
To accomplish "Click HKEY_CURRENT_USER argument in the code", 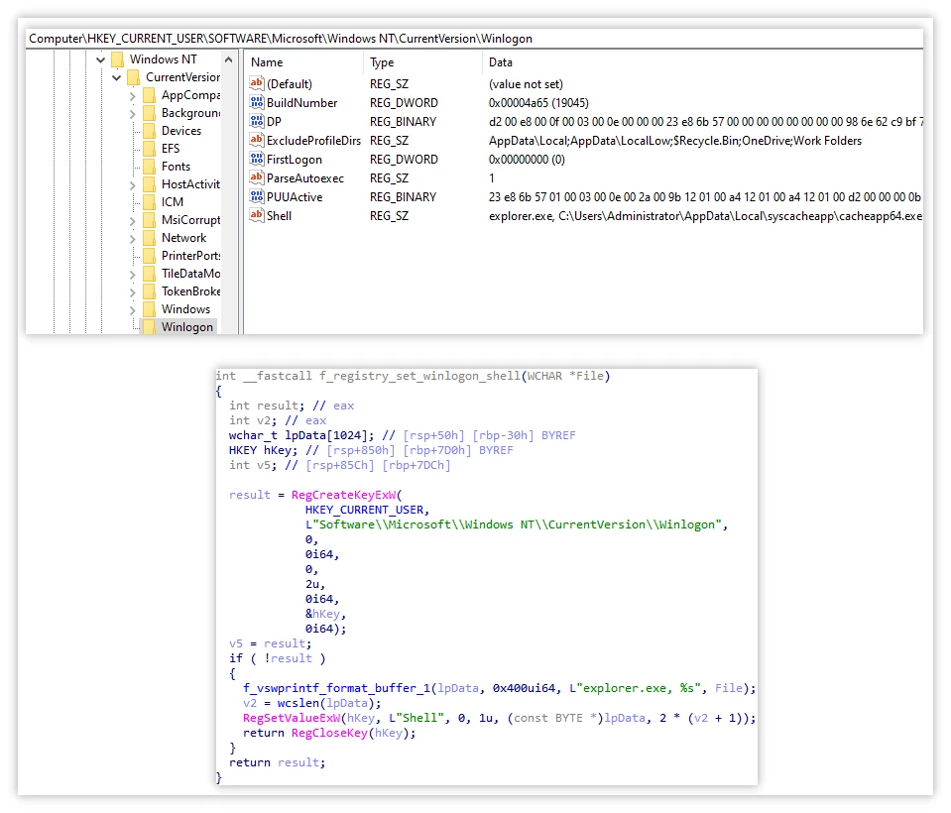I will pos(364,510).
